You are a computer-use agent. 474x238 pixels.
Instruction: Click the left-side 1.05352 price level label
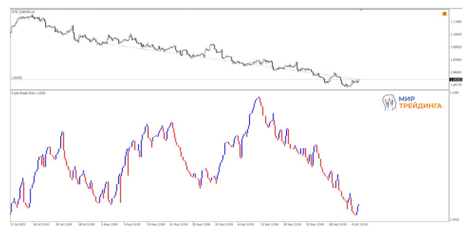pyautogui.click(x=16, y=78)
